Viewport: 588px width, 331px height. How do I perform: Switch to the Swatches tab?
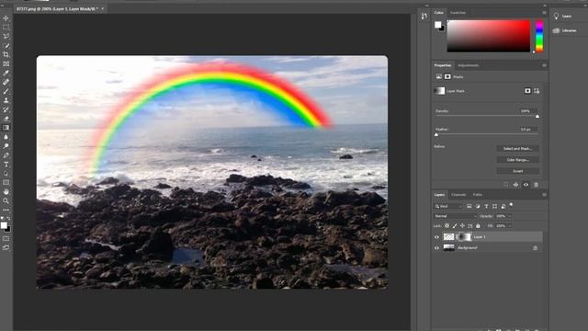tap(458, 13)
